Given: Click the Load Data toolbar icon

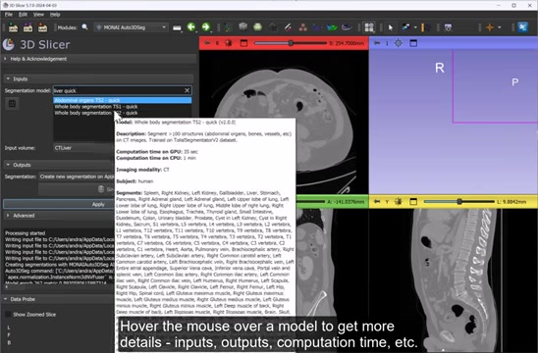Looking at the screenshot, I should tap(13, 27).
